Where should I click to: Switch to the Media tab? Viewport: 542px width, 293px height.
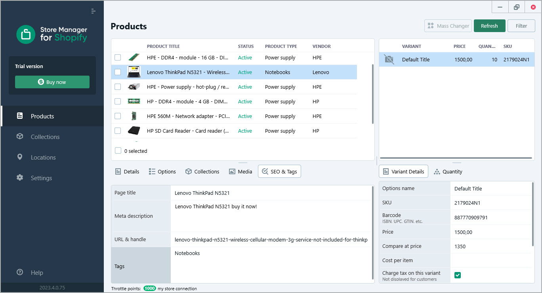click(240, 171)
